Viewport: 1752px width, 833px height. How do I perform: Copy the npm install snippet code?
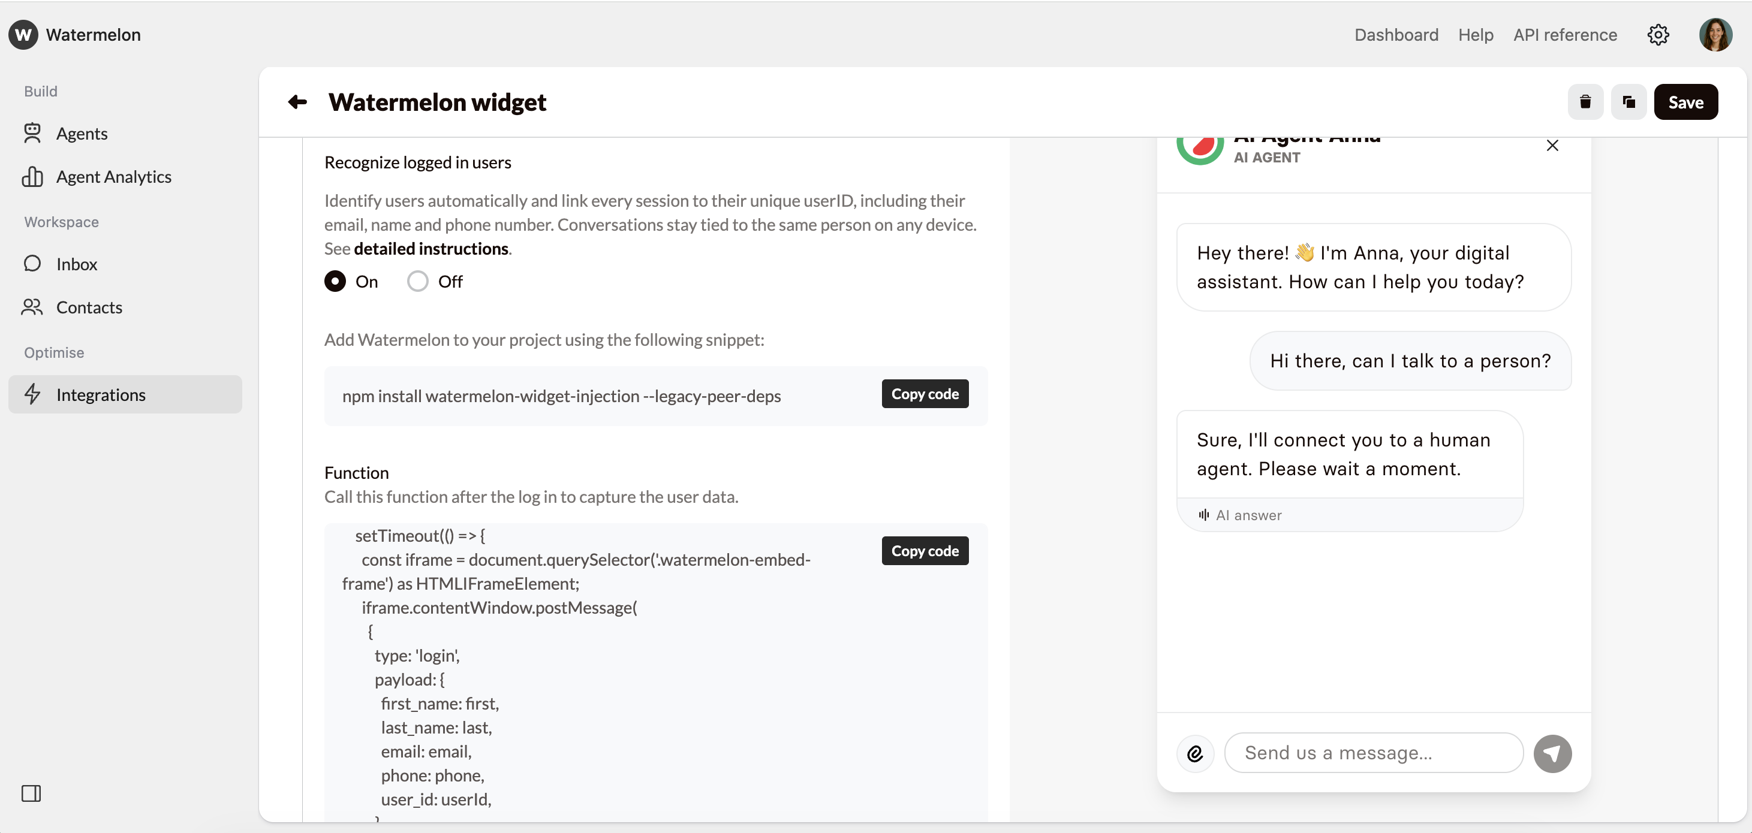[925, 394]
